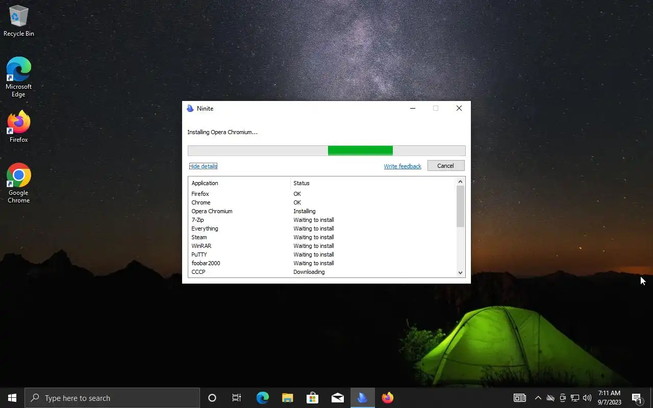Click the Installing status for Opera Chromium
Screen dimensions: 653x408
pos(305,211)
